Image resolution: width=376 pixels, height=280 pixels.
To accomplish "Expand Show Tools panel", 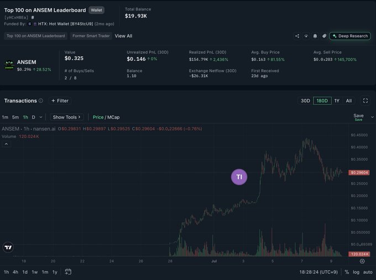I will click(x=67, y=117).
